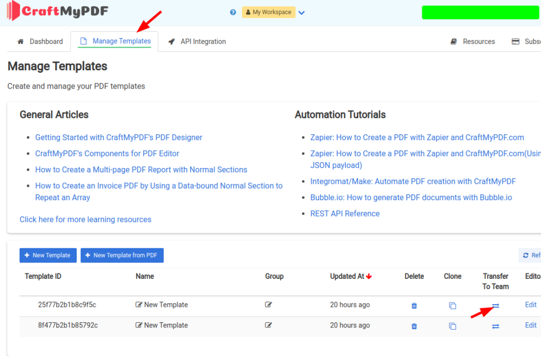Transfer template 25f77b2b1b8c9f5c to team
Image resolution: width=541 pixels, height=356 pixels.
point(496,306)
